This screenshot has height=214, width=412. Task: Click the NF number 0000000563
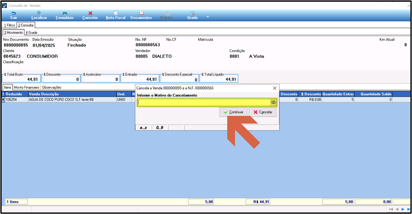tap(148, 45)
